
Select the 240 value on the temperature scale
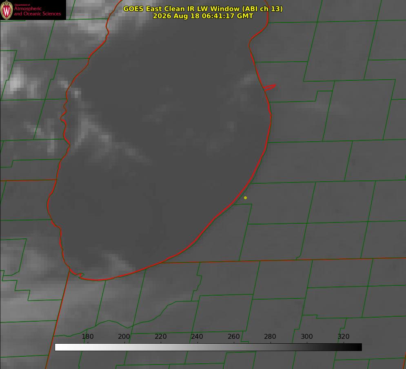tap(197, 336)
